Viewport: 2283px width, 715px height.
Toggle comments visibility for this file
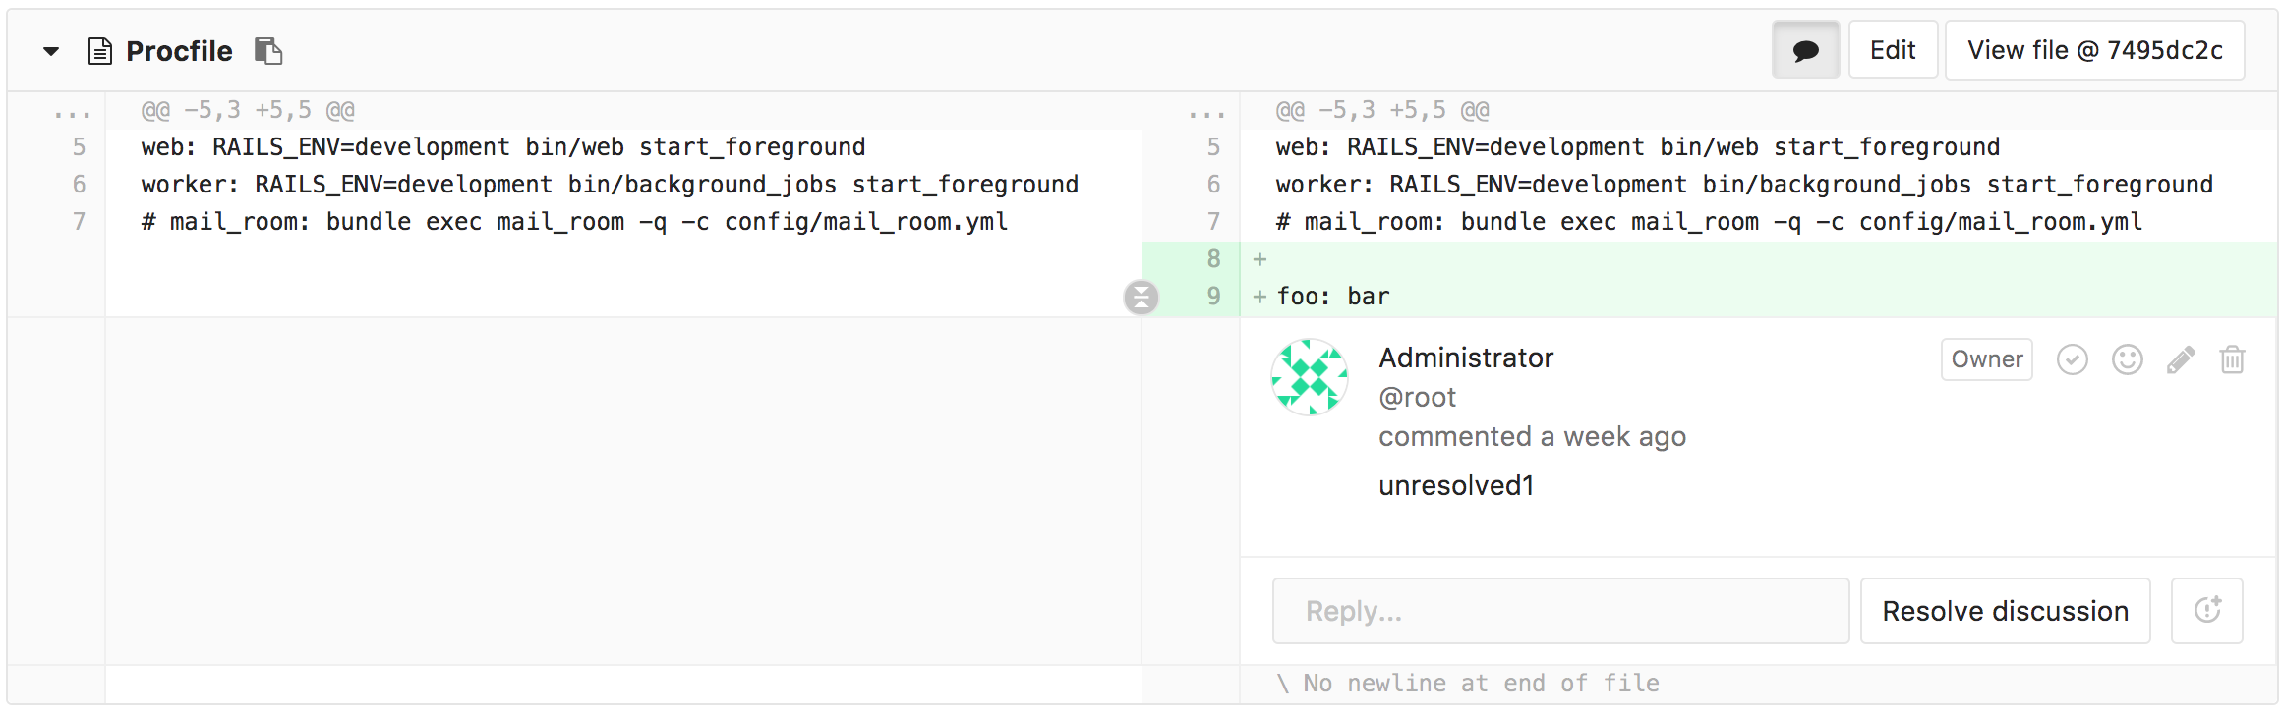pyautogui.click(x=1805, y=50)
